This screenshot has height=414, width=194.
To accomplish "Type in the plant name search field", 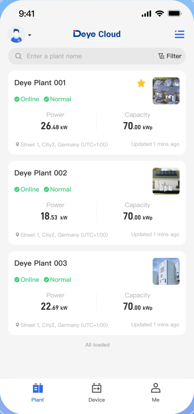I will click(87, 56).
